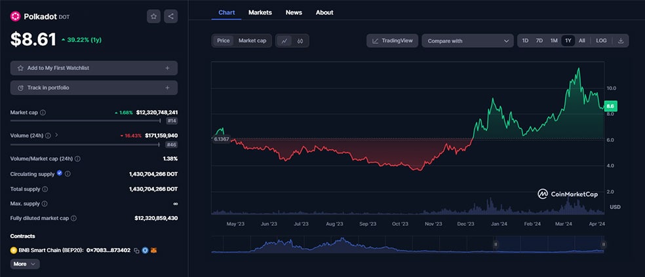Image resolution: width=645 pixels, height=277 pixels.
Task: Click the #14 market cap rank badge
Action: tap(172, 121)
